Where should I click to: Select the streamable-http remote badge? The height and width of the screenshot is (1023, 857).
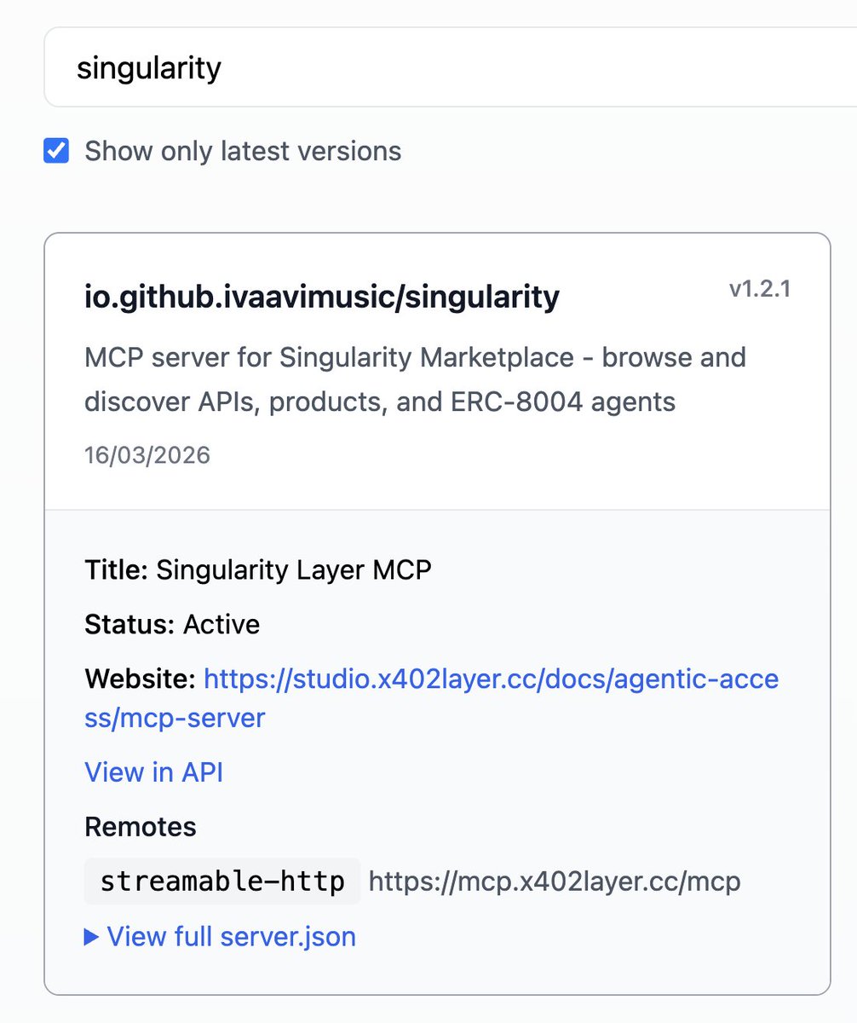pos(221,881)
